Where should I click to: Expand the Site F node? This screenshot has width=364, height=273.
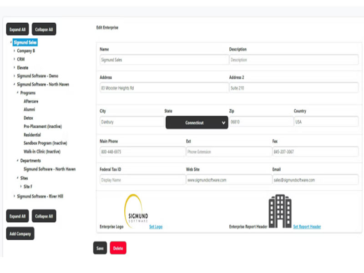(20, 187)
